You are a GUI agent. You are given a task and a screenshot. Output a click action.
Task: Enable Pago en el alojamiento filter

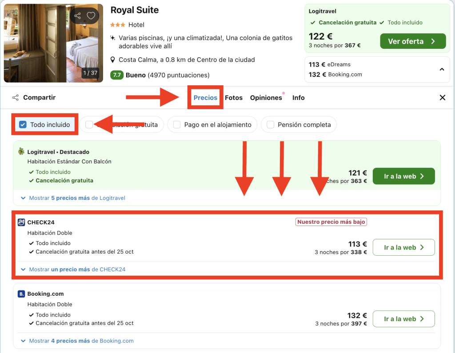pyautogui.click(x=177, y=125)
